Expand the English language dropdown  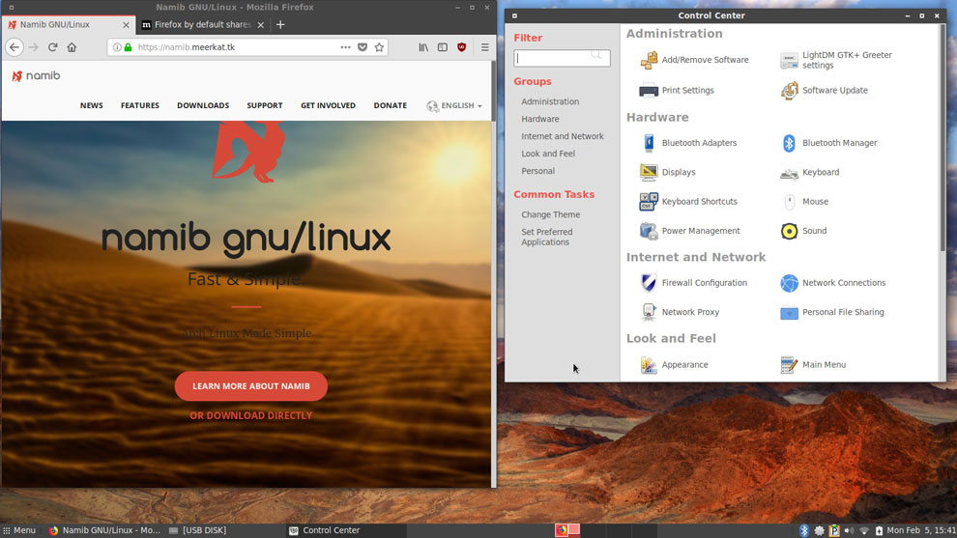(454, 105)
